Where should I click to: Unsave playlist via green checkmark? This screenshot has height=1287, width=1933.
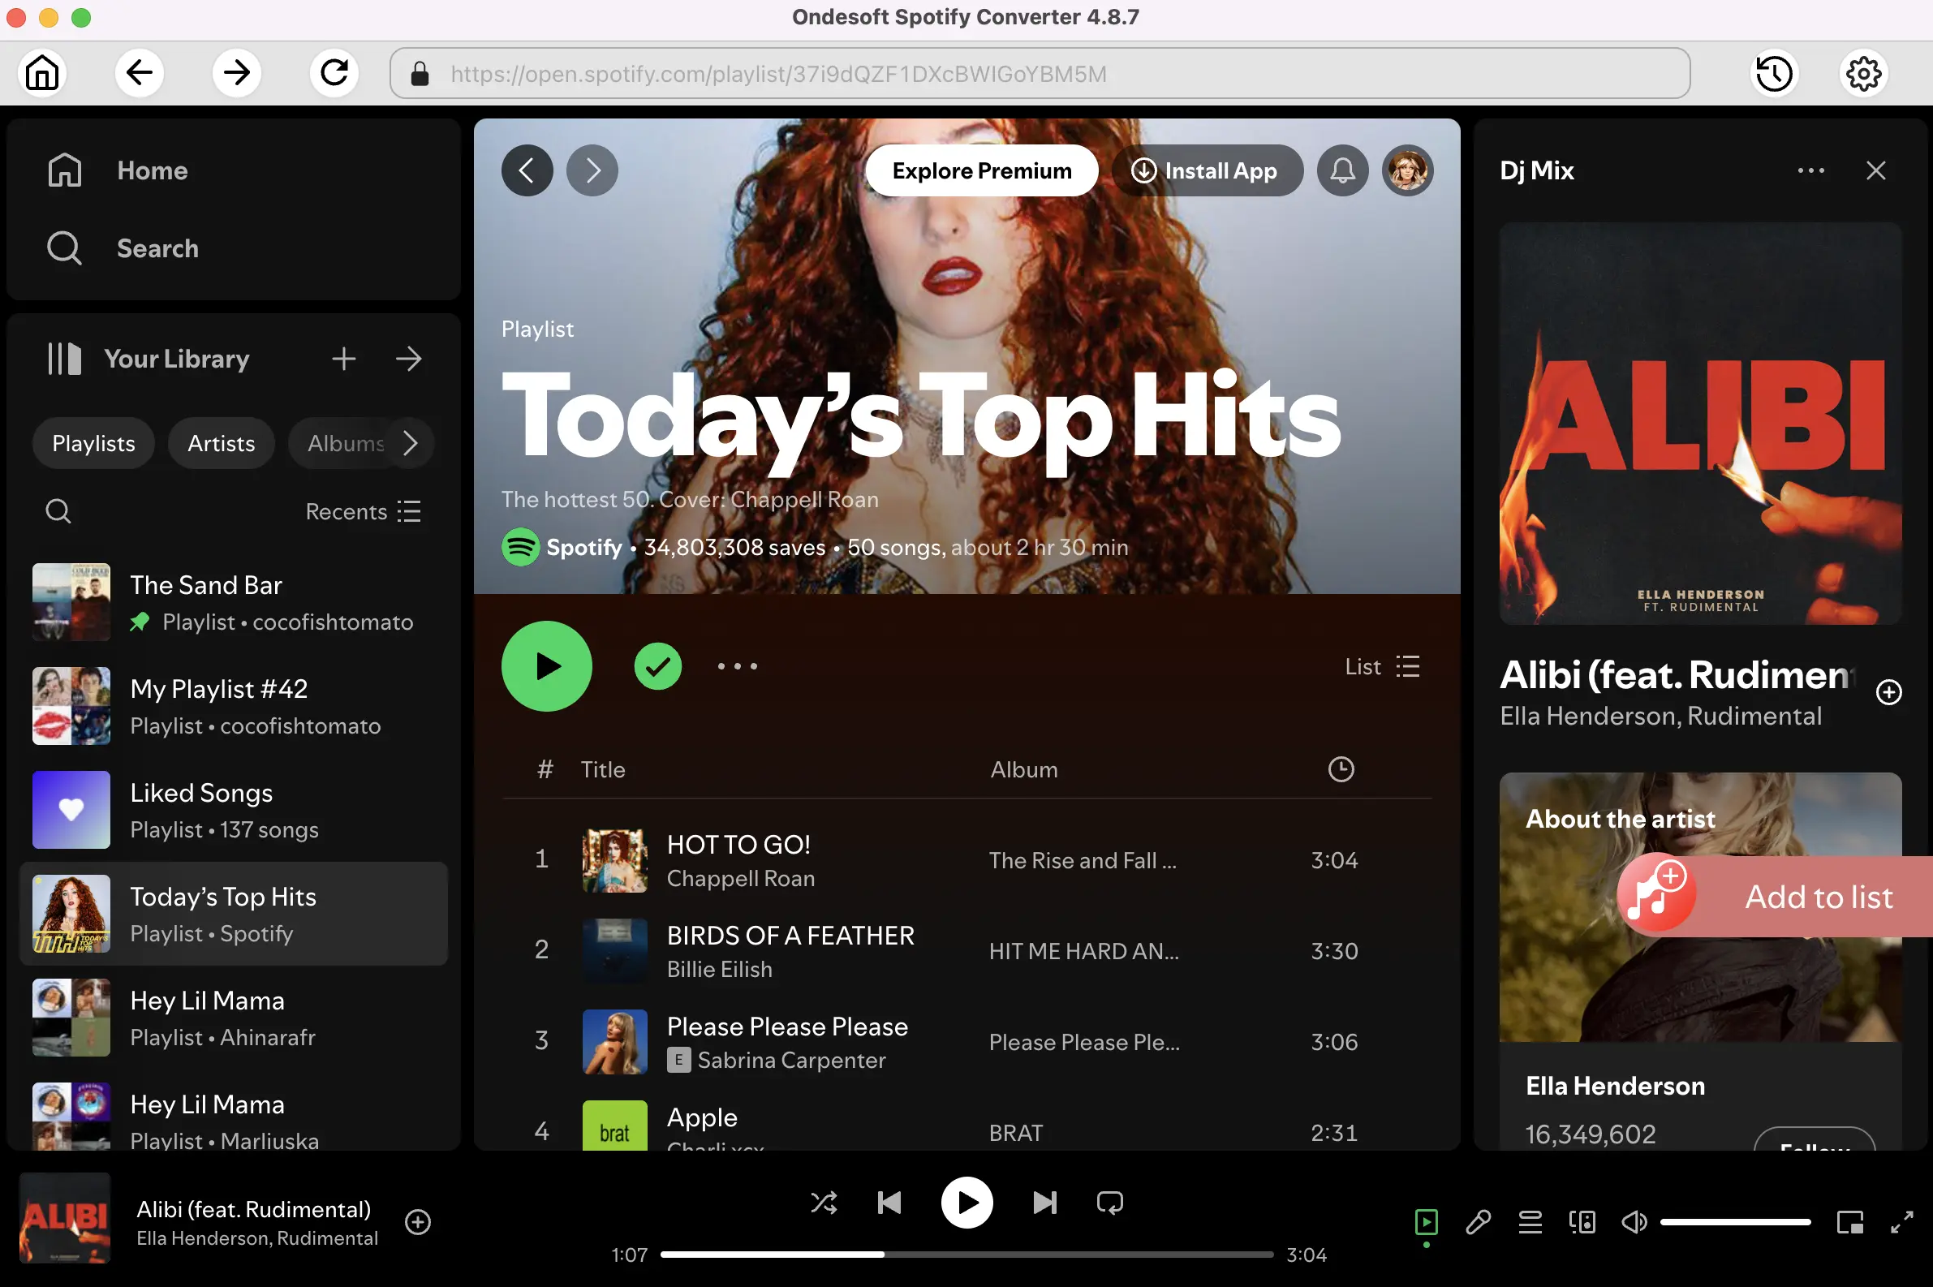point(657,665)
